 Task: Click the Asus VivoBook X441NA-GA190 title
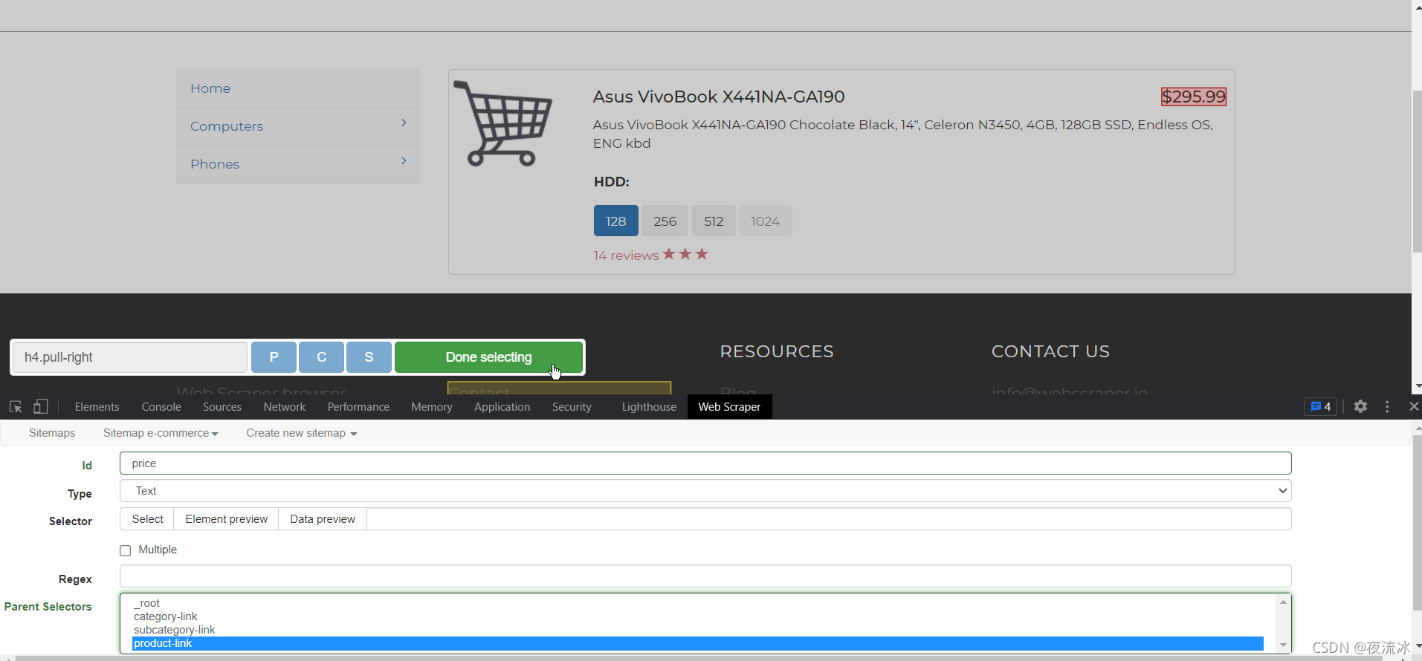pos(719,97)
